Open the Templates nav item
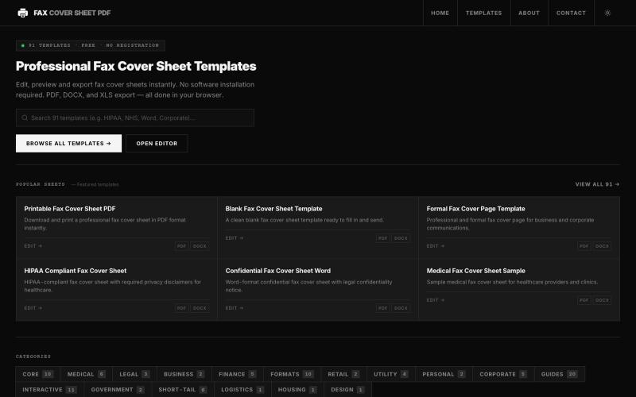Viewport: 636px width, 397px height. click(483, 13)
